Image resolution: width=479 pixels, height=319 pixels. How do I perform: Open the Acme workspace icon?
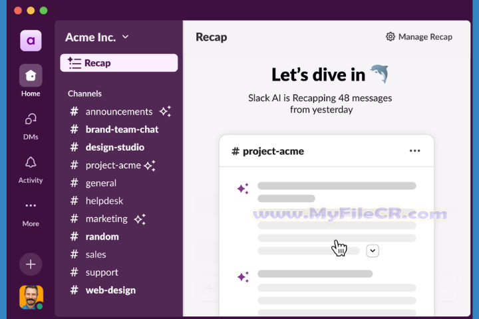pos(31,41)
